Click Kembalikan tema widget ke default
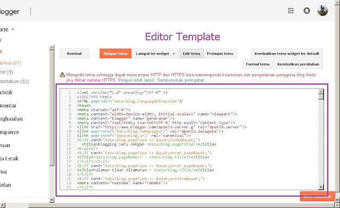 pos(287,53)
